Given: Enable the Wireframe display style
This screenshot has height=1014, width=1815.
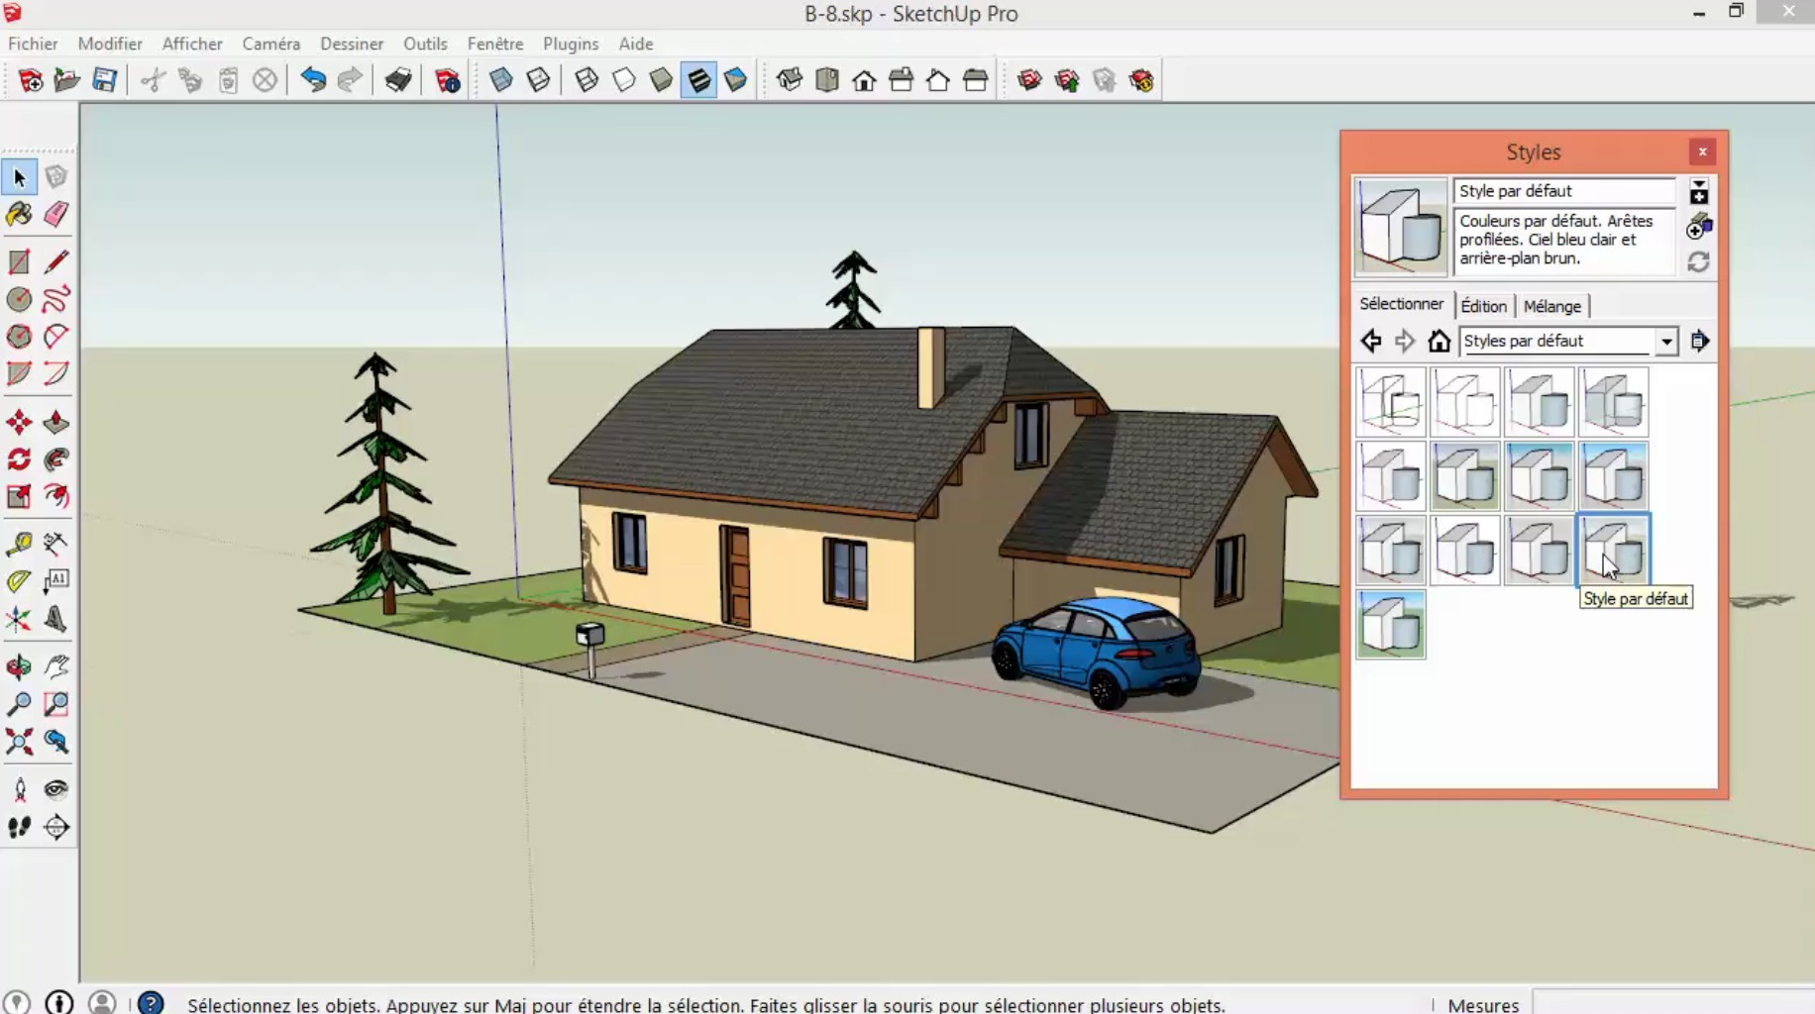Looking at the screenshot, I should (587, 79).
